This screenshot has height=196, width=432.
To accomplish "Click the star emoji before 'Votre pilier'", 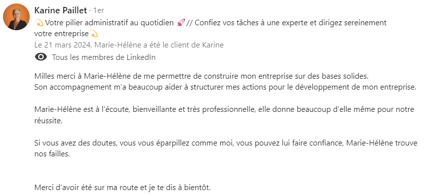I will pyautogui.click(x=39, y=23).
